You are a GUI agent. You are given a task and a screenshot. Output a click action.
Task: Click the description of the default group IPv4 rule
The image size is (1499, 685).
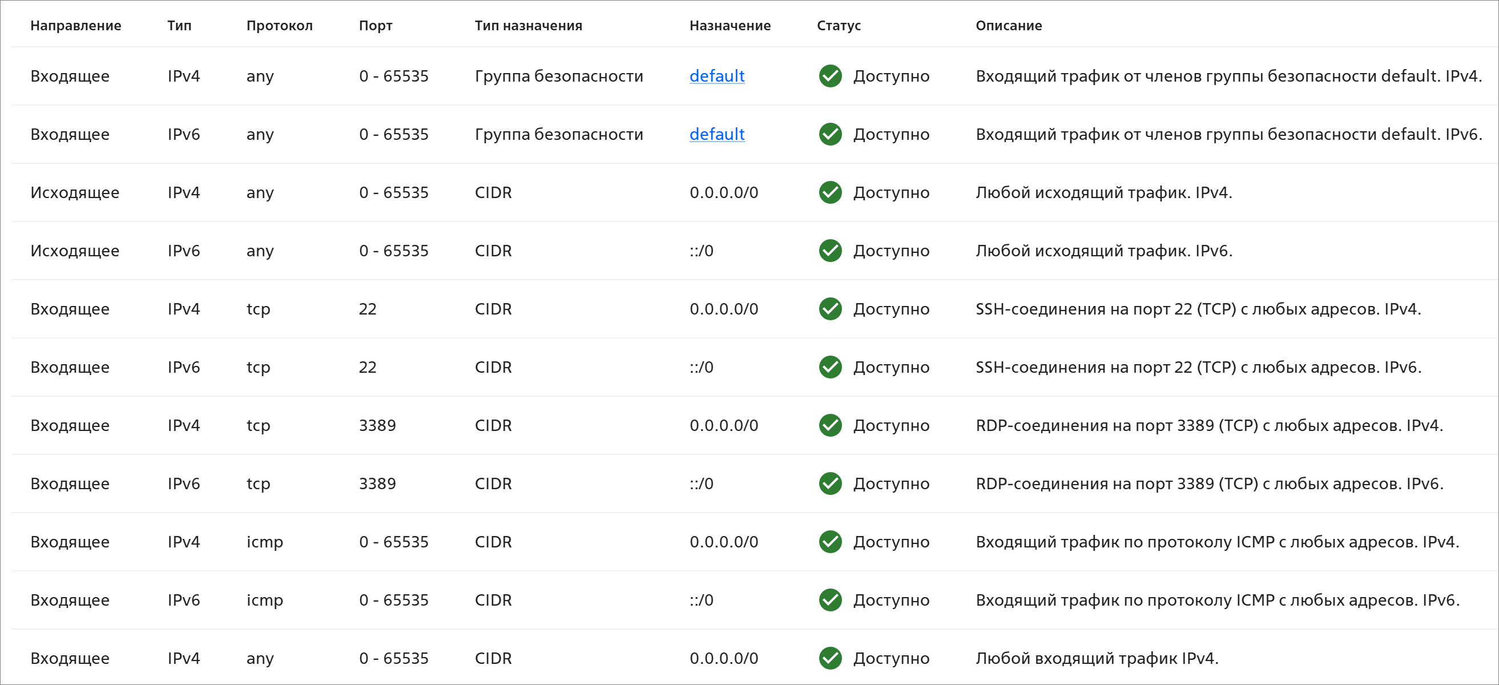click(1228, 76)
